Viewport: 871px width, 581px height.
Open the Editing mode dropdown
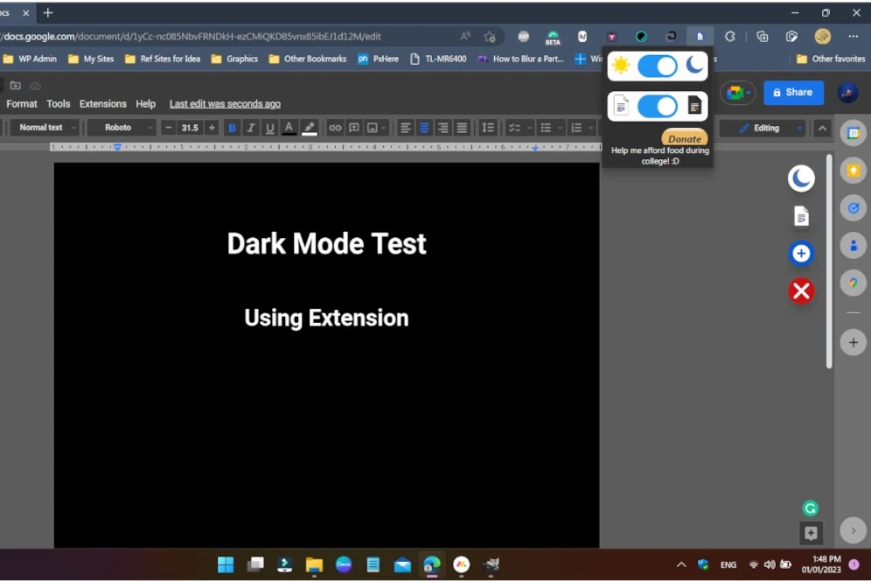click(x=763, y=128)
